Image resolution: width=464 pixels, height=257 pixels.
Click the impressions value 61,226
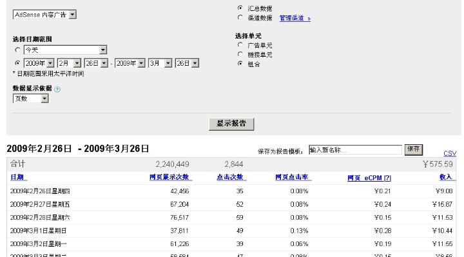(180, 243)
